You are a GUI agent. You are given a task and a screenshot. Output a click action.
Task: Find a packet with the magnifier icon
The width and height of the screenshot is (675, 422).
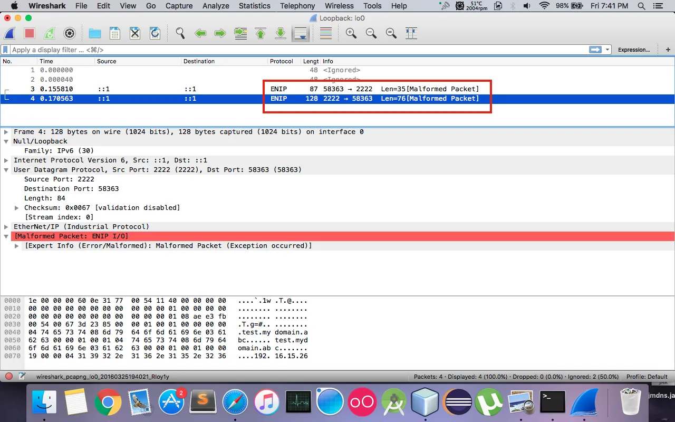[180, 33]
